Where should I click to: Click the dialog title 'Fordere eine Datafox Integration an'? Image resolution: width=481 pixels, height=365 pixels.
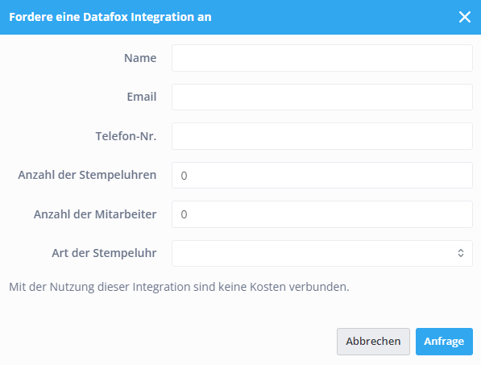tap(110, 17)
